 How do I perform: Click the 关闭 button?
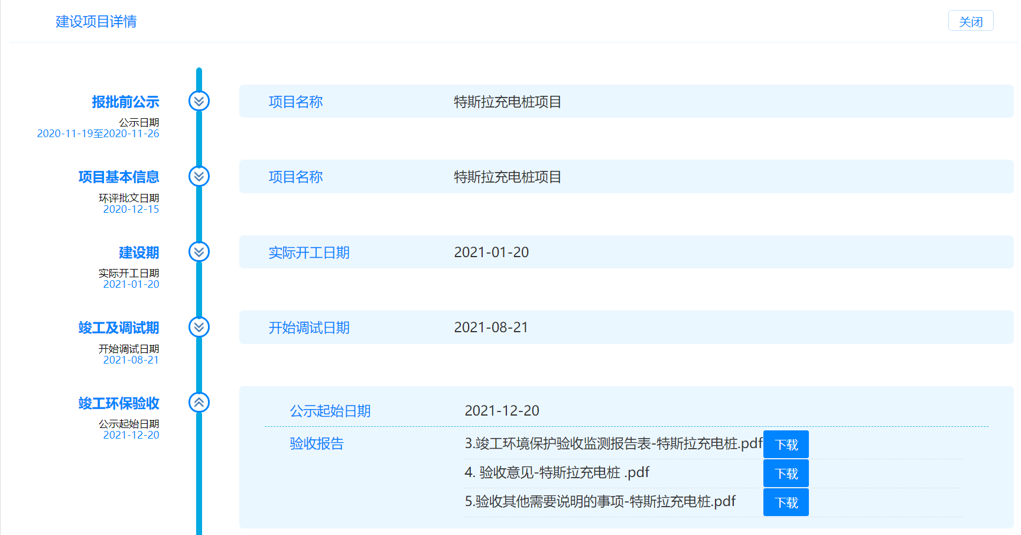coord(970,21)
